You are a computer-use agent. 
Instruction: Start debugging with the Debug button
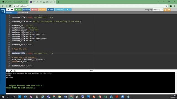coord(27,10)
